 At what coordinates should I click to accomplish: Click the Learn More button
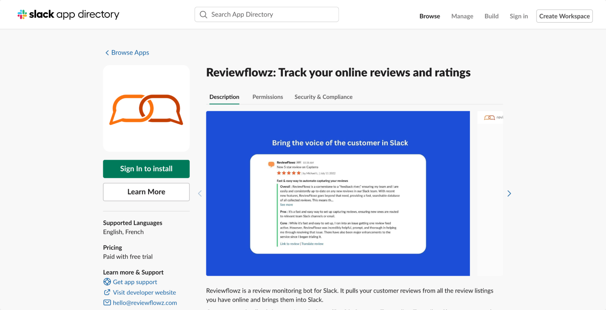(x=146, y=192)
